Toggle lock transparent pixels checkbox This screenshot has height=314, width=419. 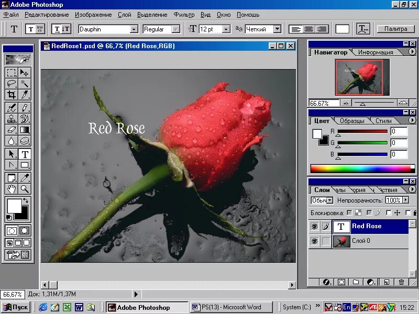point(349,213)
